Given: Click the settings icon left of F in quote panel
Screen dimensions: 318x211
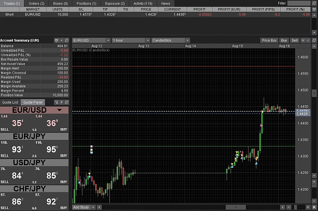Looking at the screenshot, I should (56, 102).
